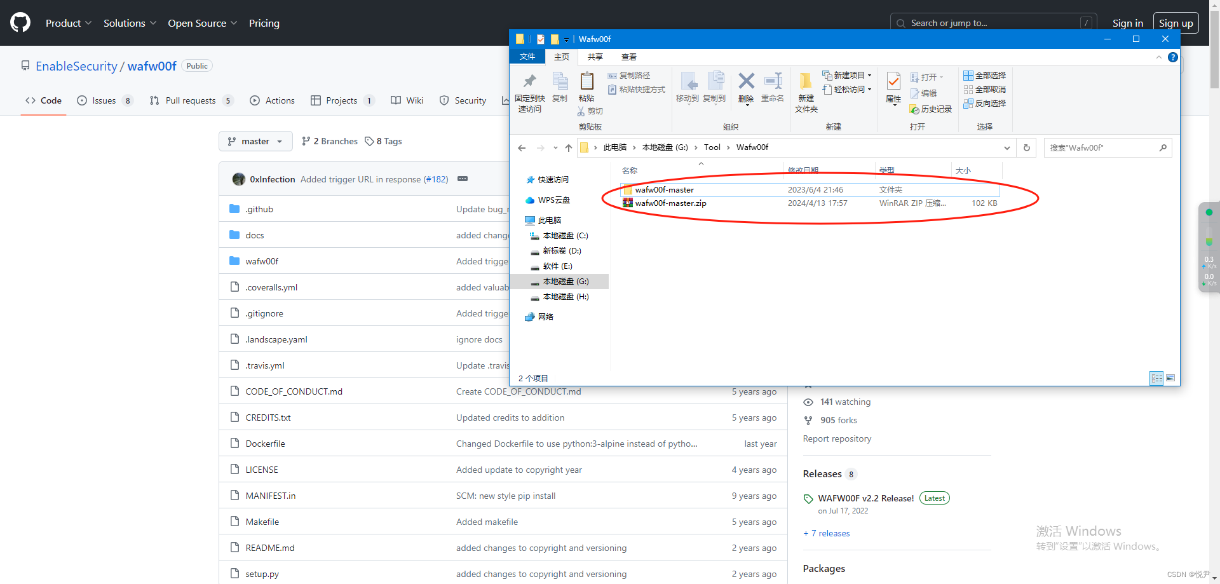This screenshot has width=1220, height=584.
Task: Open the Actions tab on GitHub
Action: [x=273, y=100]
